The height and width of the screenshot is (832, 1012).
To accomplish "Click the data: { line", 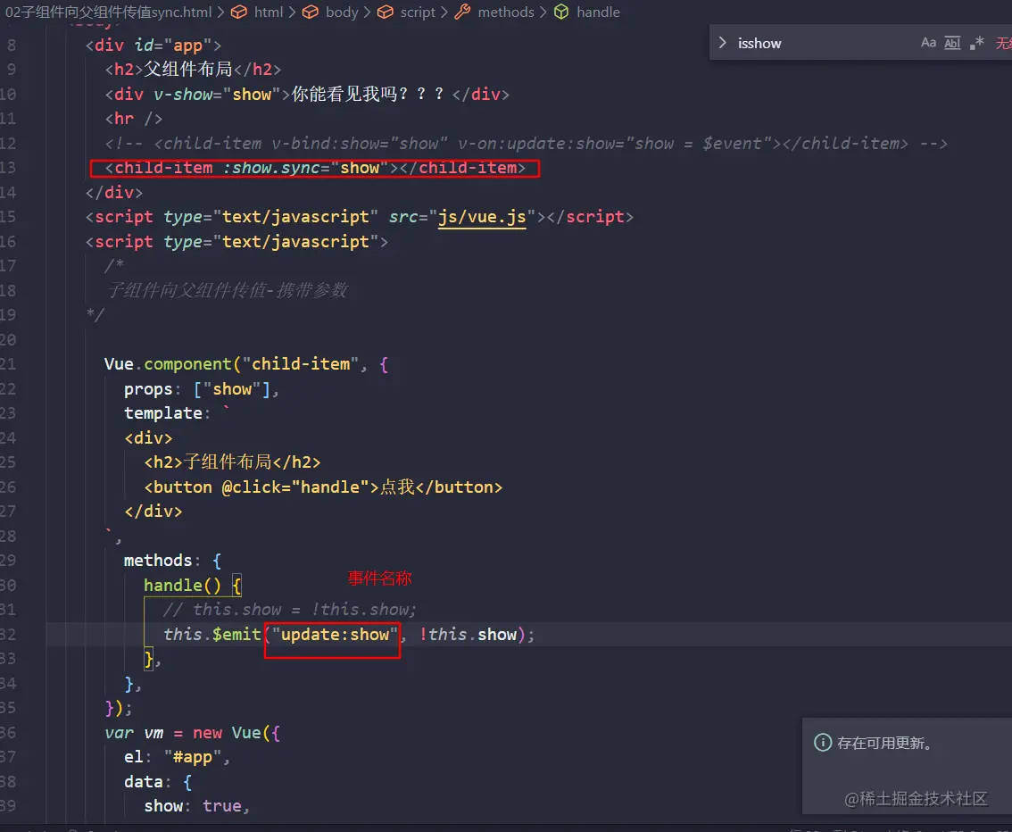I will tap(158, 782).
